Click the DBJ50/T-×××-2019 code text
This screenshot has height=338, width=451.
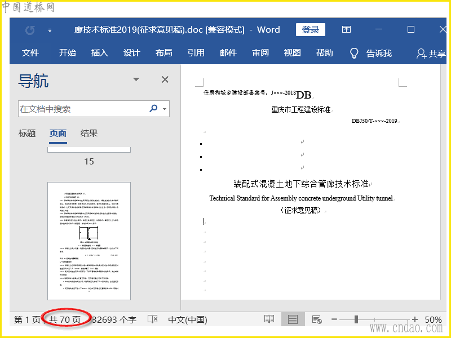374,121
